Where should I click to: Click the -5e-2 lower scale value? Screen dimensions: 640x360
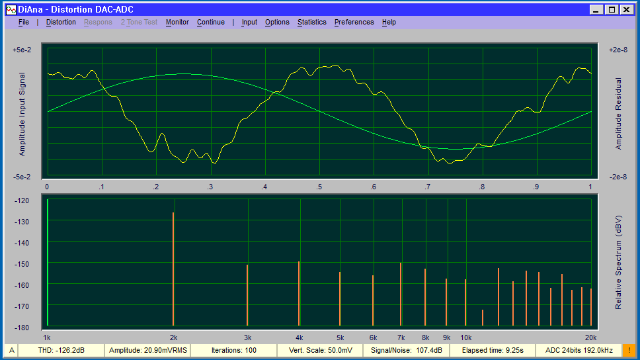coord(22,177)
